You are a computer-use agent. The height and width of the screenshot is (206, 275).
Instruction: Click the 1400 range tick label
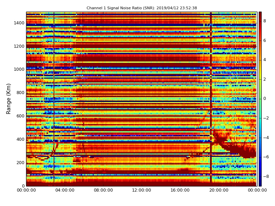pyautogui.click(x=19, y=23)
